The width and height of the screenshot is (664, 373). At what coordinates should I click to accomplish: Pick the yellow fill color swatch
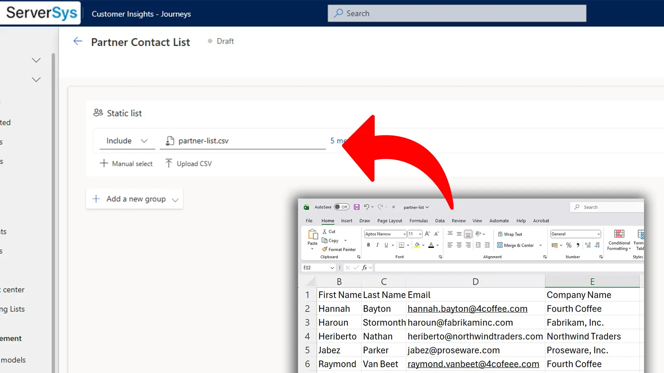click(417, 245)
